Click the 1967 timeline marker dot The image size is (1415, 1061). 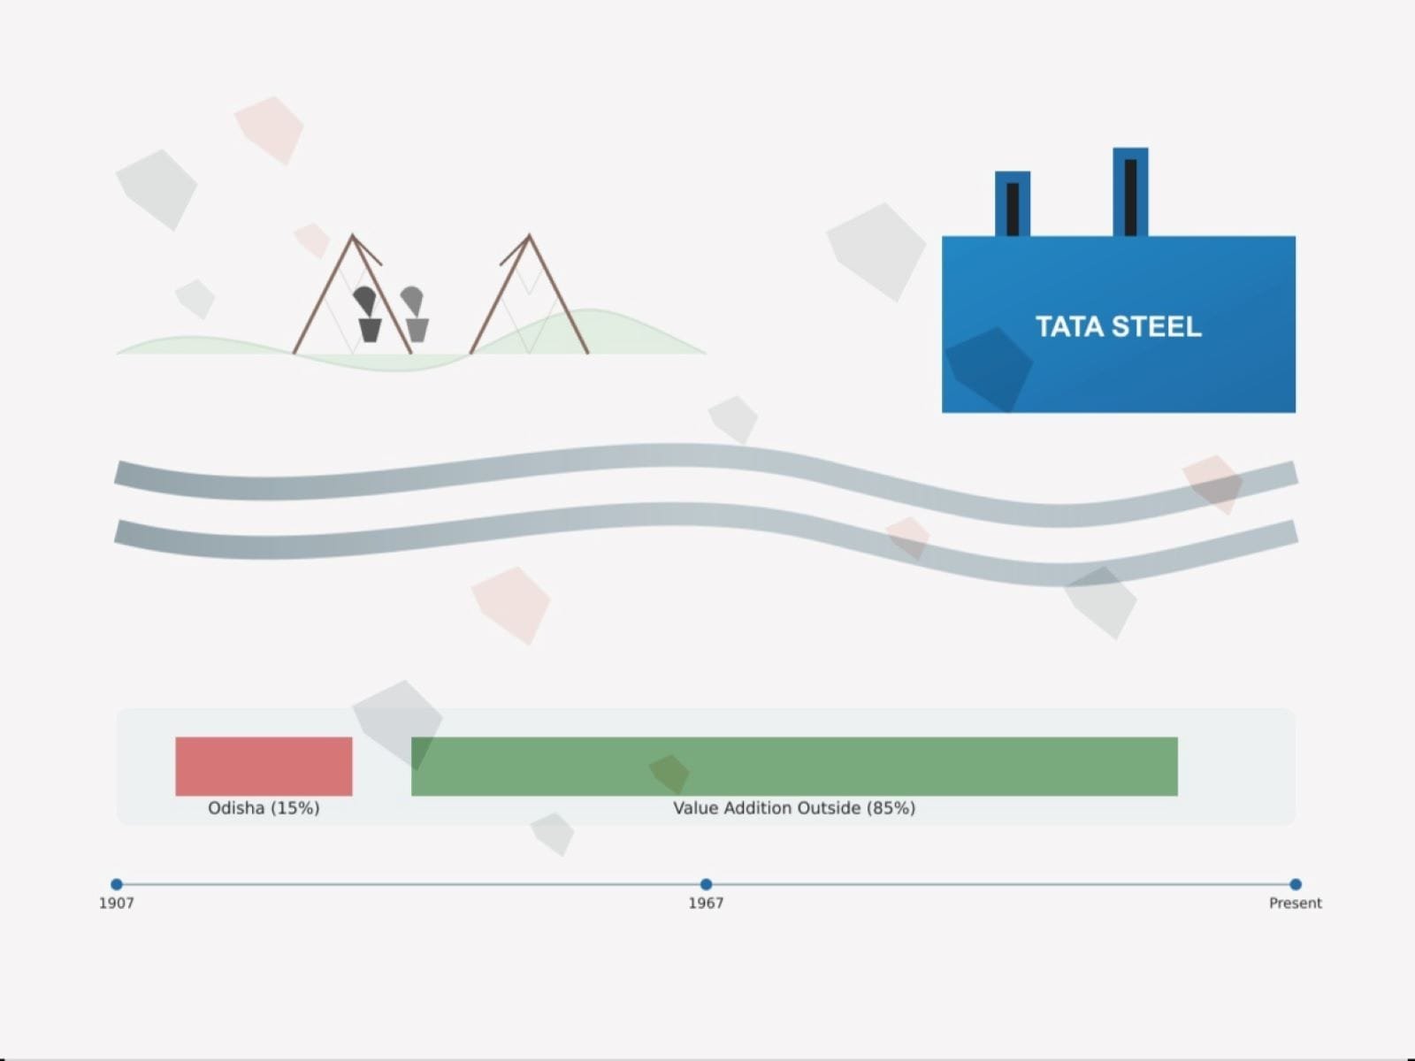pos(706,884)
